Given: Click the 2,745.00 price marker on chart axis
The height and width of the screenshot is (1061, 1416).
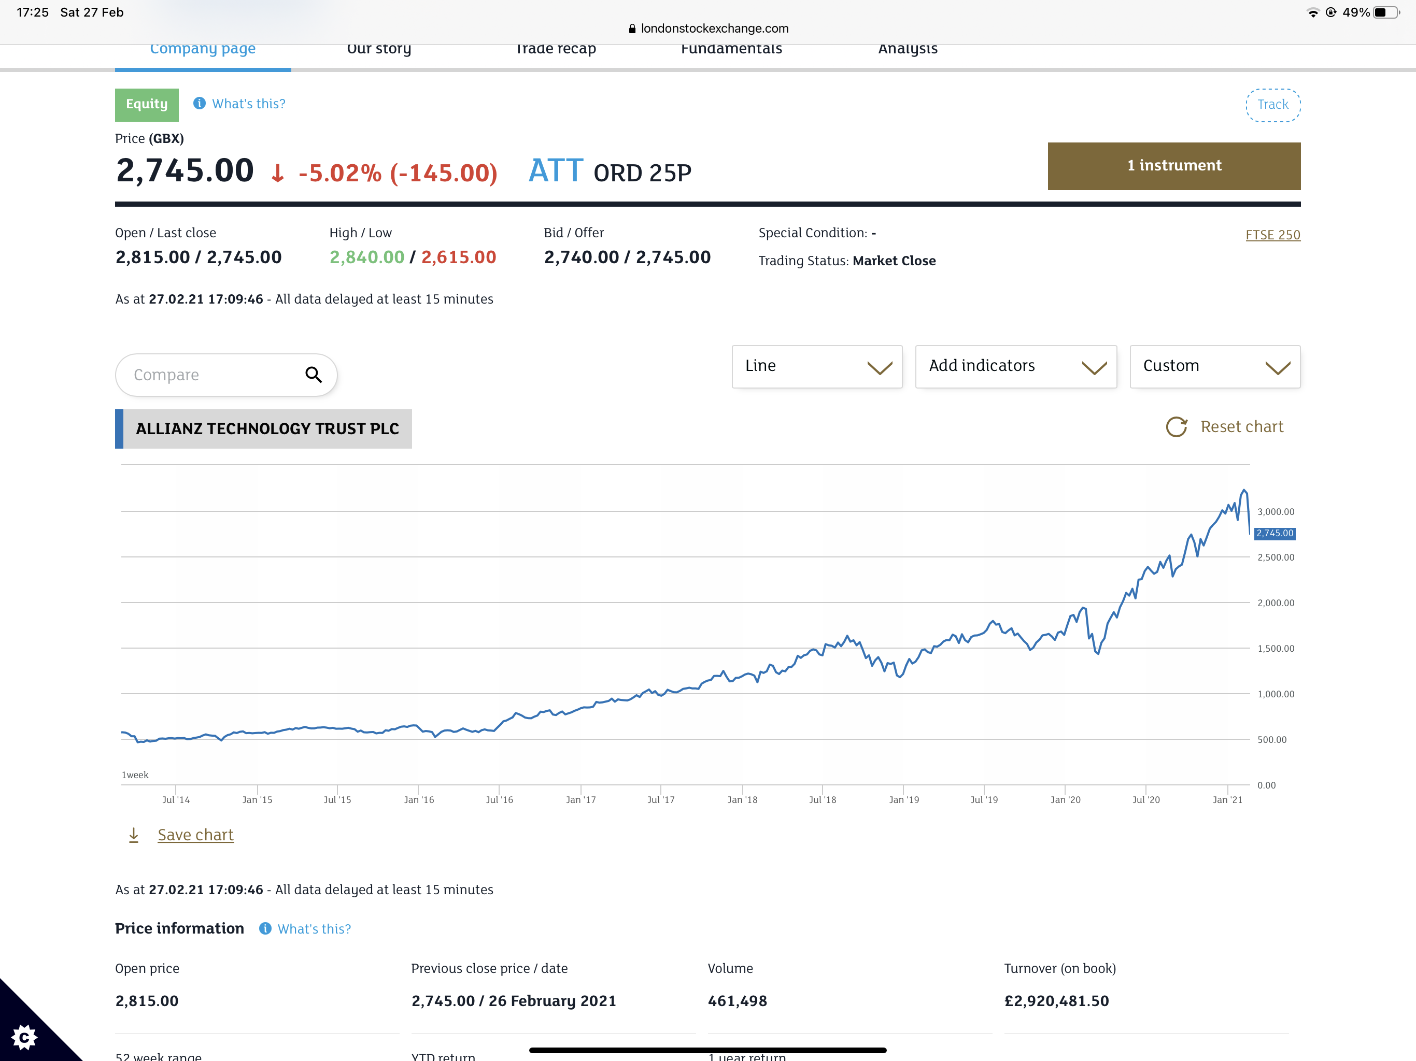Looking at the screenshot, I should point(1275,533).
